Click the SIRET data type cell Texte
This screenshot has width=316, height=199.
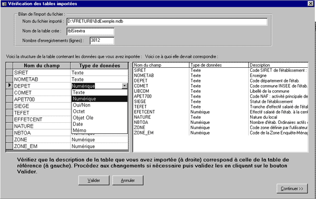pos(100,72)
